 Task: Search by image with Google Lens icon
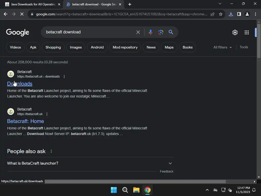[x=161, y=32]
